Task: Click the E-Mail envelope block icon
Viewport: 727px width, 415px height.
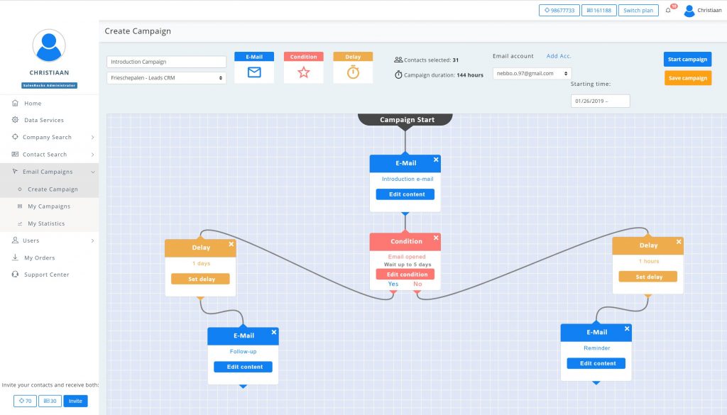Action: 253,72
